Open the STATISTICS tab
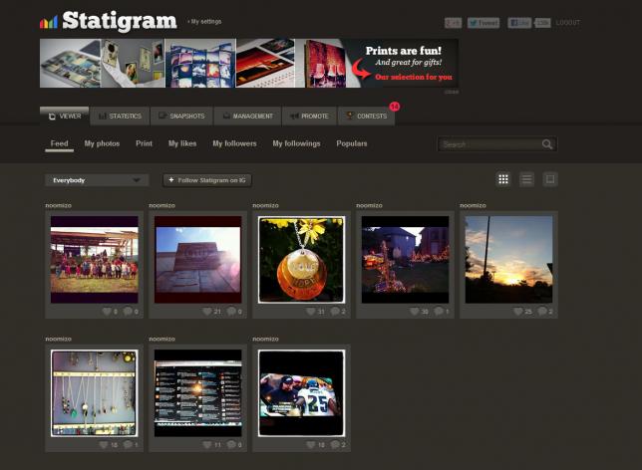The width and height of the screenshot is (642, 470). click(120, 117)
